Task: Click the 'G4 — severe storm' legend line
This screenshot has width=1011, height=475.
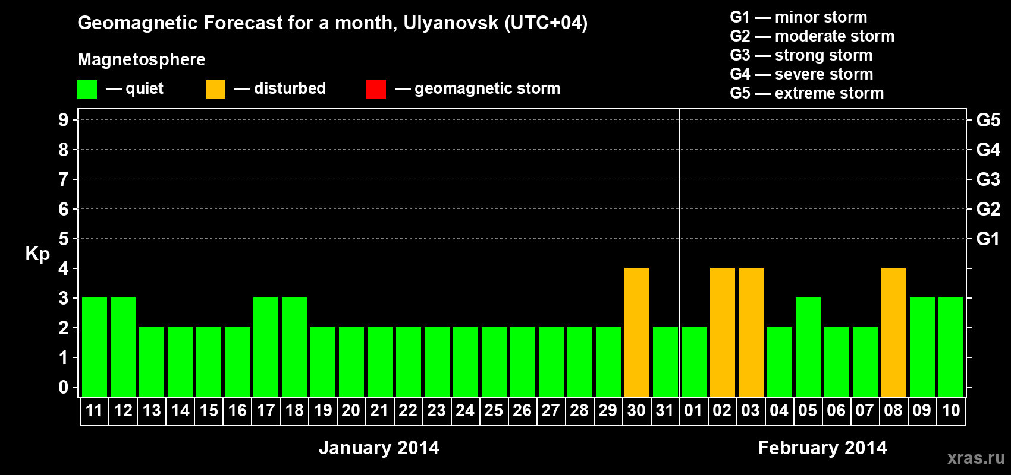Action: [801, 74]
